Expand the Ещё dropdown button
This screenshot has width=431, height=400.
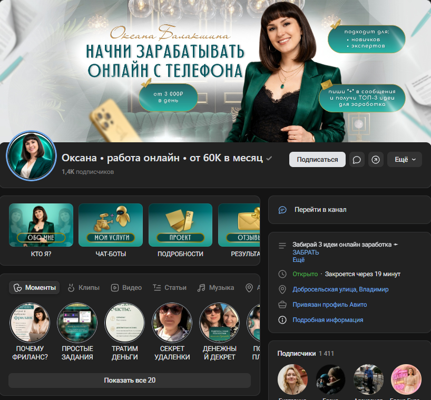405,160
